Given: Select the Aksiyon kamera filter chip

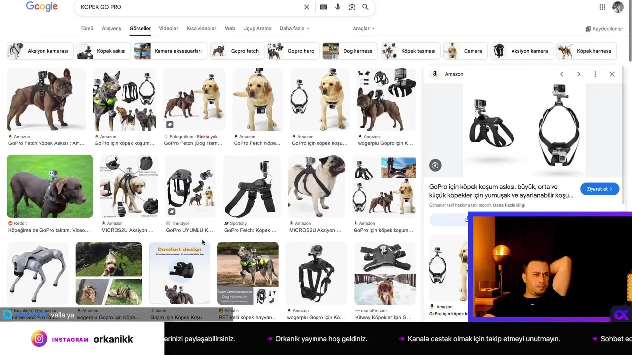Looking at the screenshot, I should point(521,51).
